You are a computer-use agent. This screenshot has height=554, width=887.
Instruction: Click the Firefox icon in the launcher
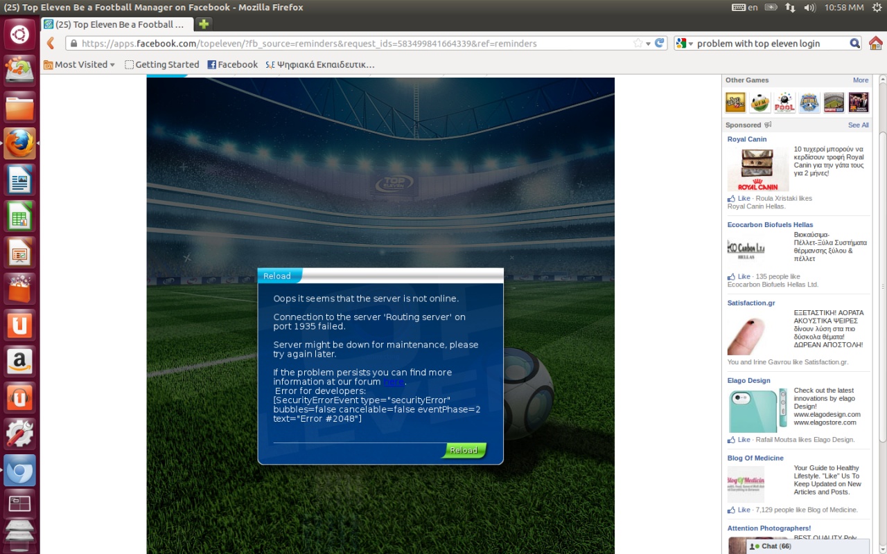click(19, 143)
